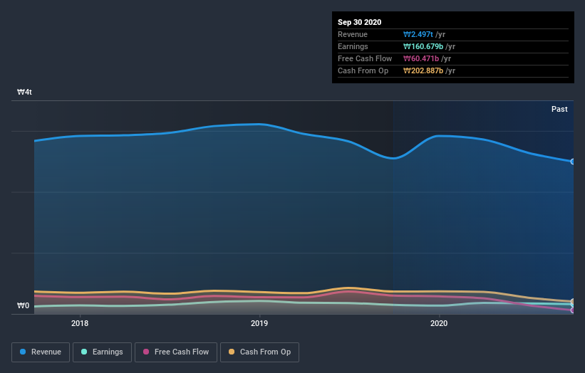Click the Cash From Op label in tooltip
585x373 pixels.
click(x=363, y=70)
